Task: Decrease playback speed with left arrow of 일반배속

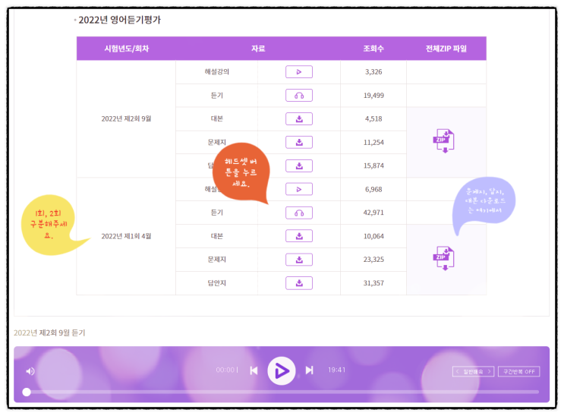Action: [x=458, y=371]
